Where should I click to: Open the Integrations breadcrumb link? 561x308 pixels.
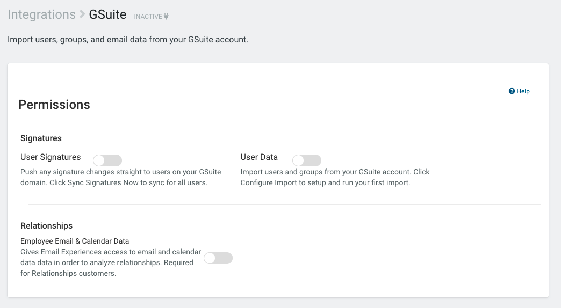41,14
